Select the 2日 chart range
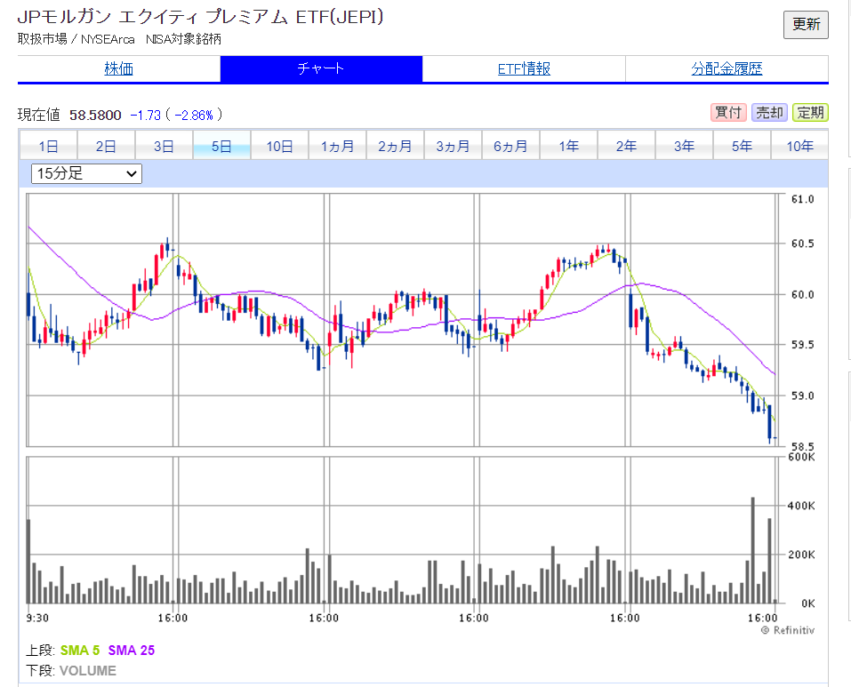Viewport: 851px width, 687px height. tap(106, 146)
